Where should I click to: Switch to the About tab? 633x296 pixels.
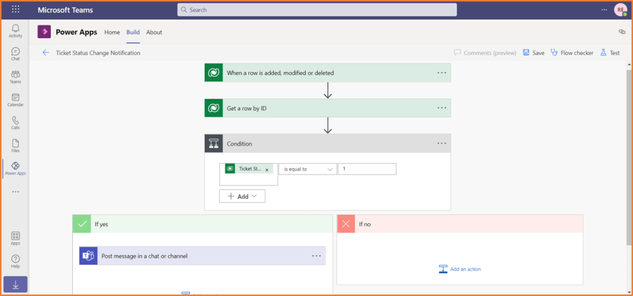click(x=154, y=32)
